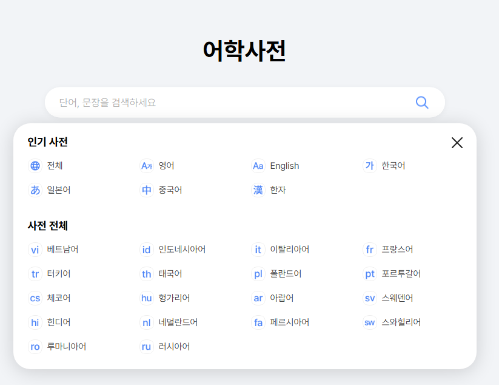Click the pt language icon

tap(370, 274)
